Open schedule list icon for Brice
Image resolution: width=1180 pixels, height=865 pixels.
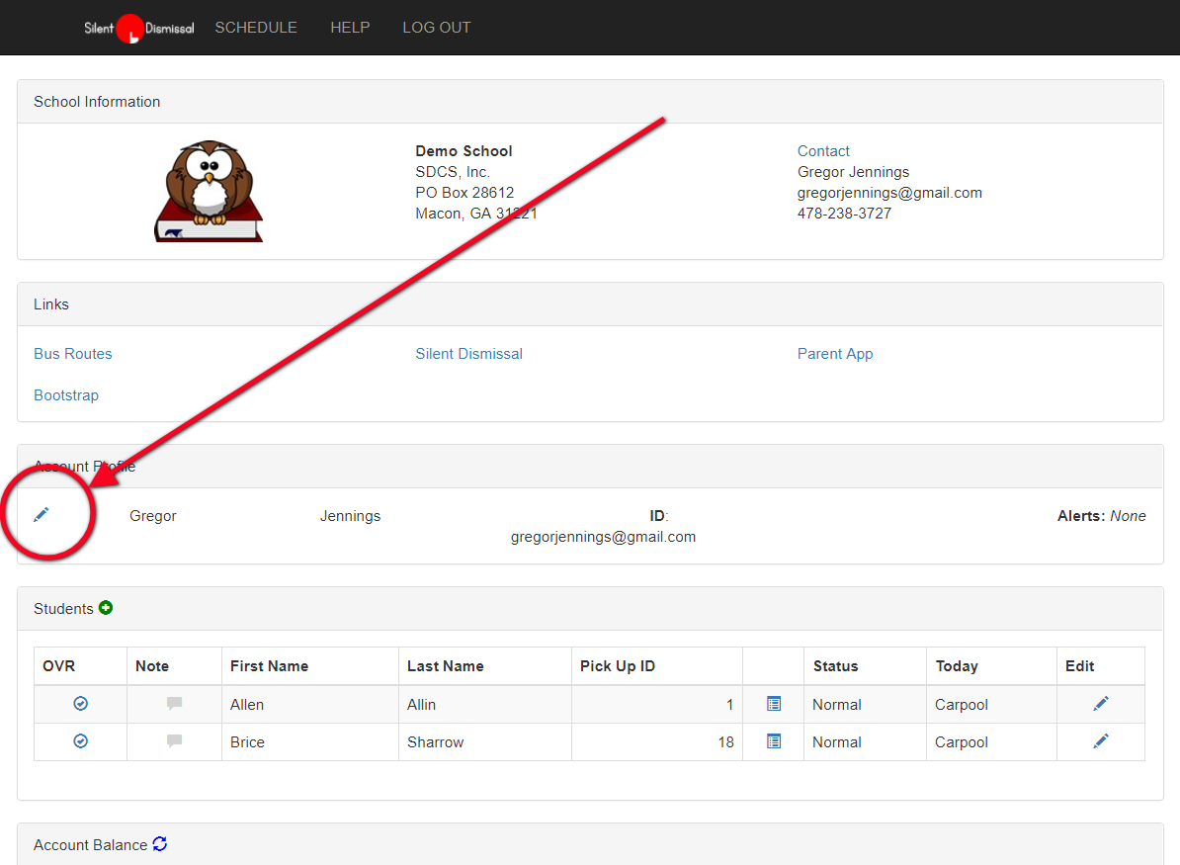tap(774, 741)
